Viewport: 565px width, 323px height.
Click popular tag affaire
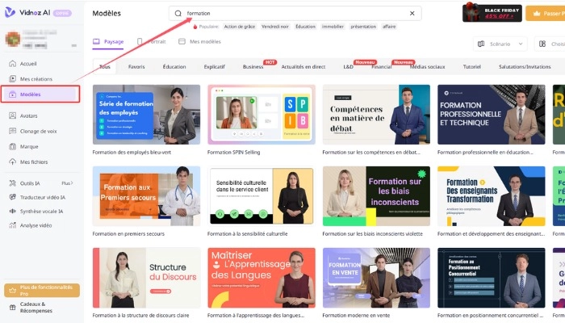389,27
